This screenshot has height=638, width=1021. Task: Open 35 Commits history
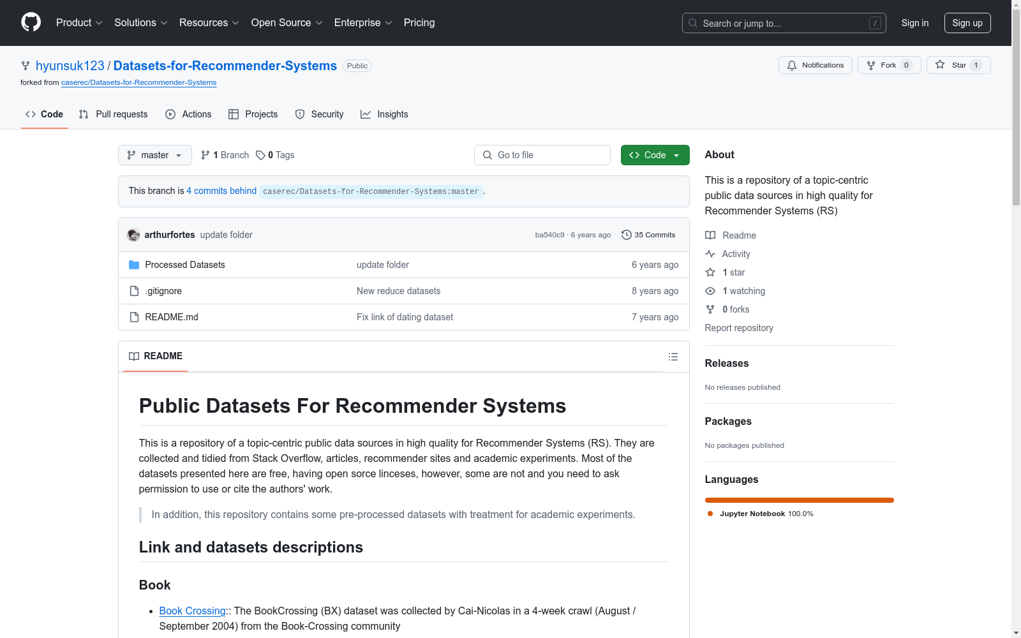point(648,235)
